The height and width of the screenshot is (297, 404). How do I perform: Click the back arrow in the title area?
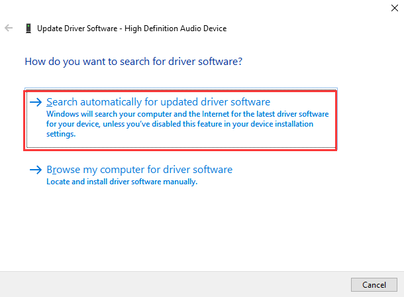[9, 29]
